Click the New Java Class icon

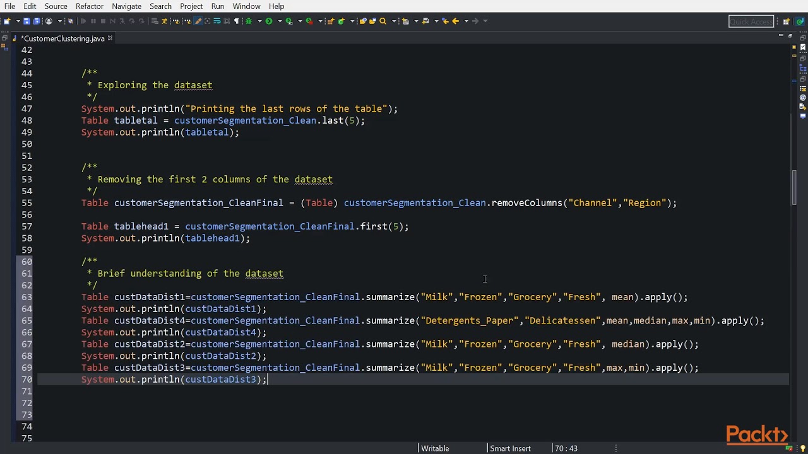tap(342, 21)
